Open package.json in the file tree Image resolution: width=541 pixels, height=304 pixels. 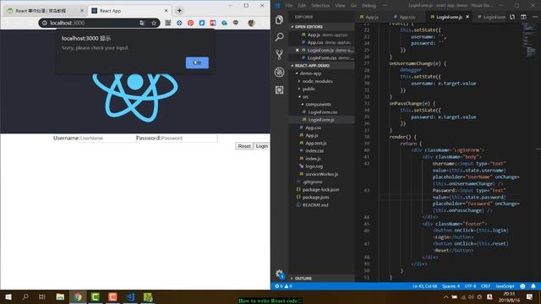pyautogui.click(x=315, y=197)
